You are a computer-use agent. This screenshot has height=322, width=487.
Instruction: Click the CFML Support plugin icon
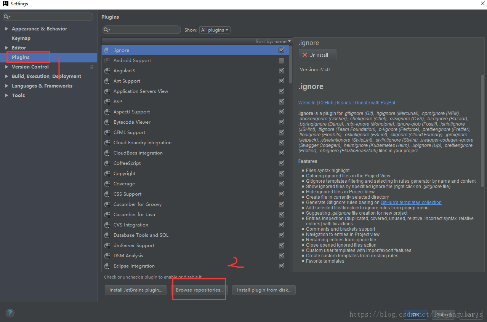[107, 132]
